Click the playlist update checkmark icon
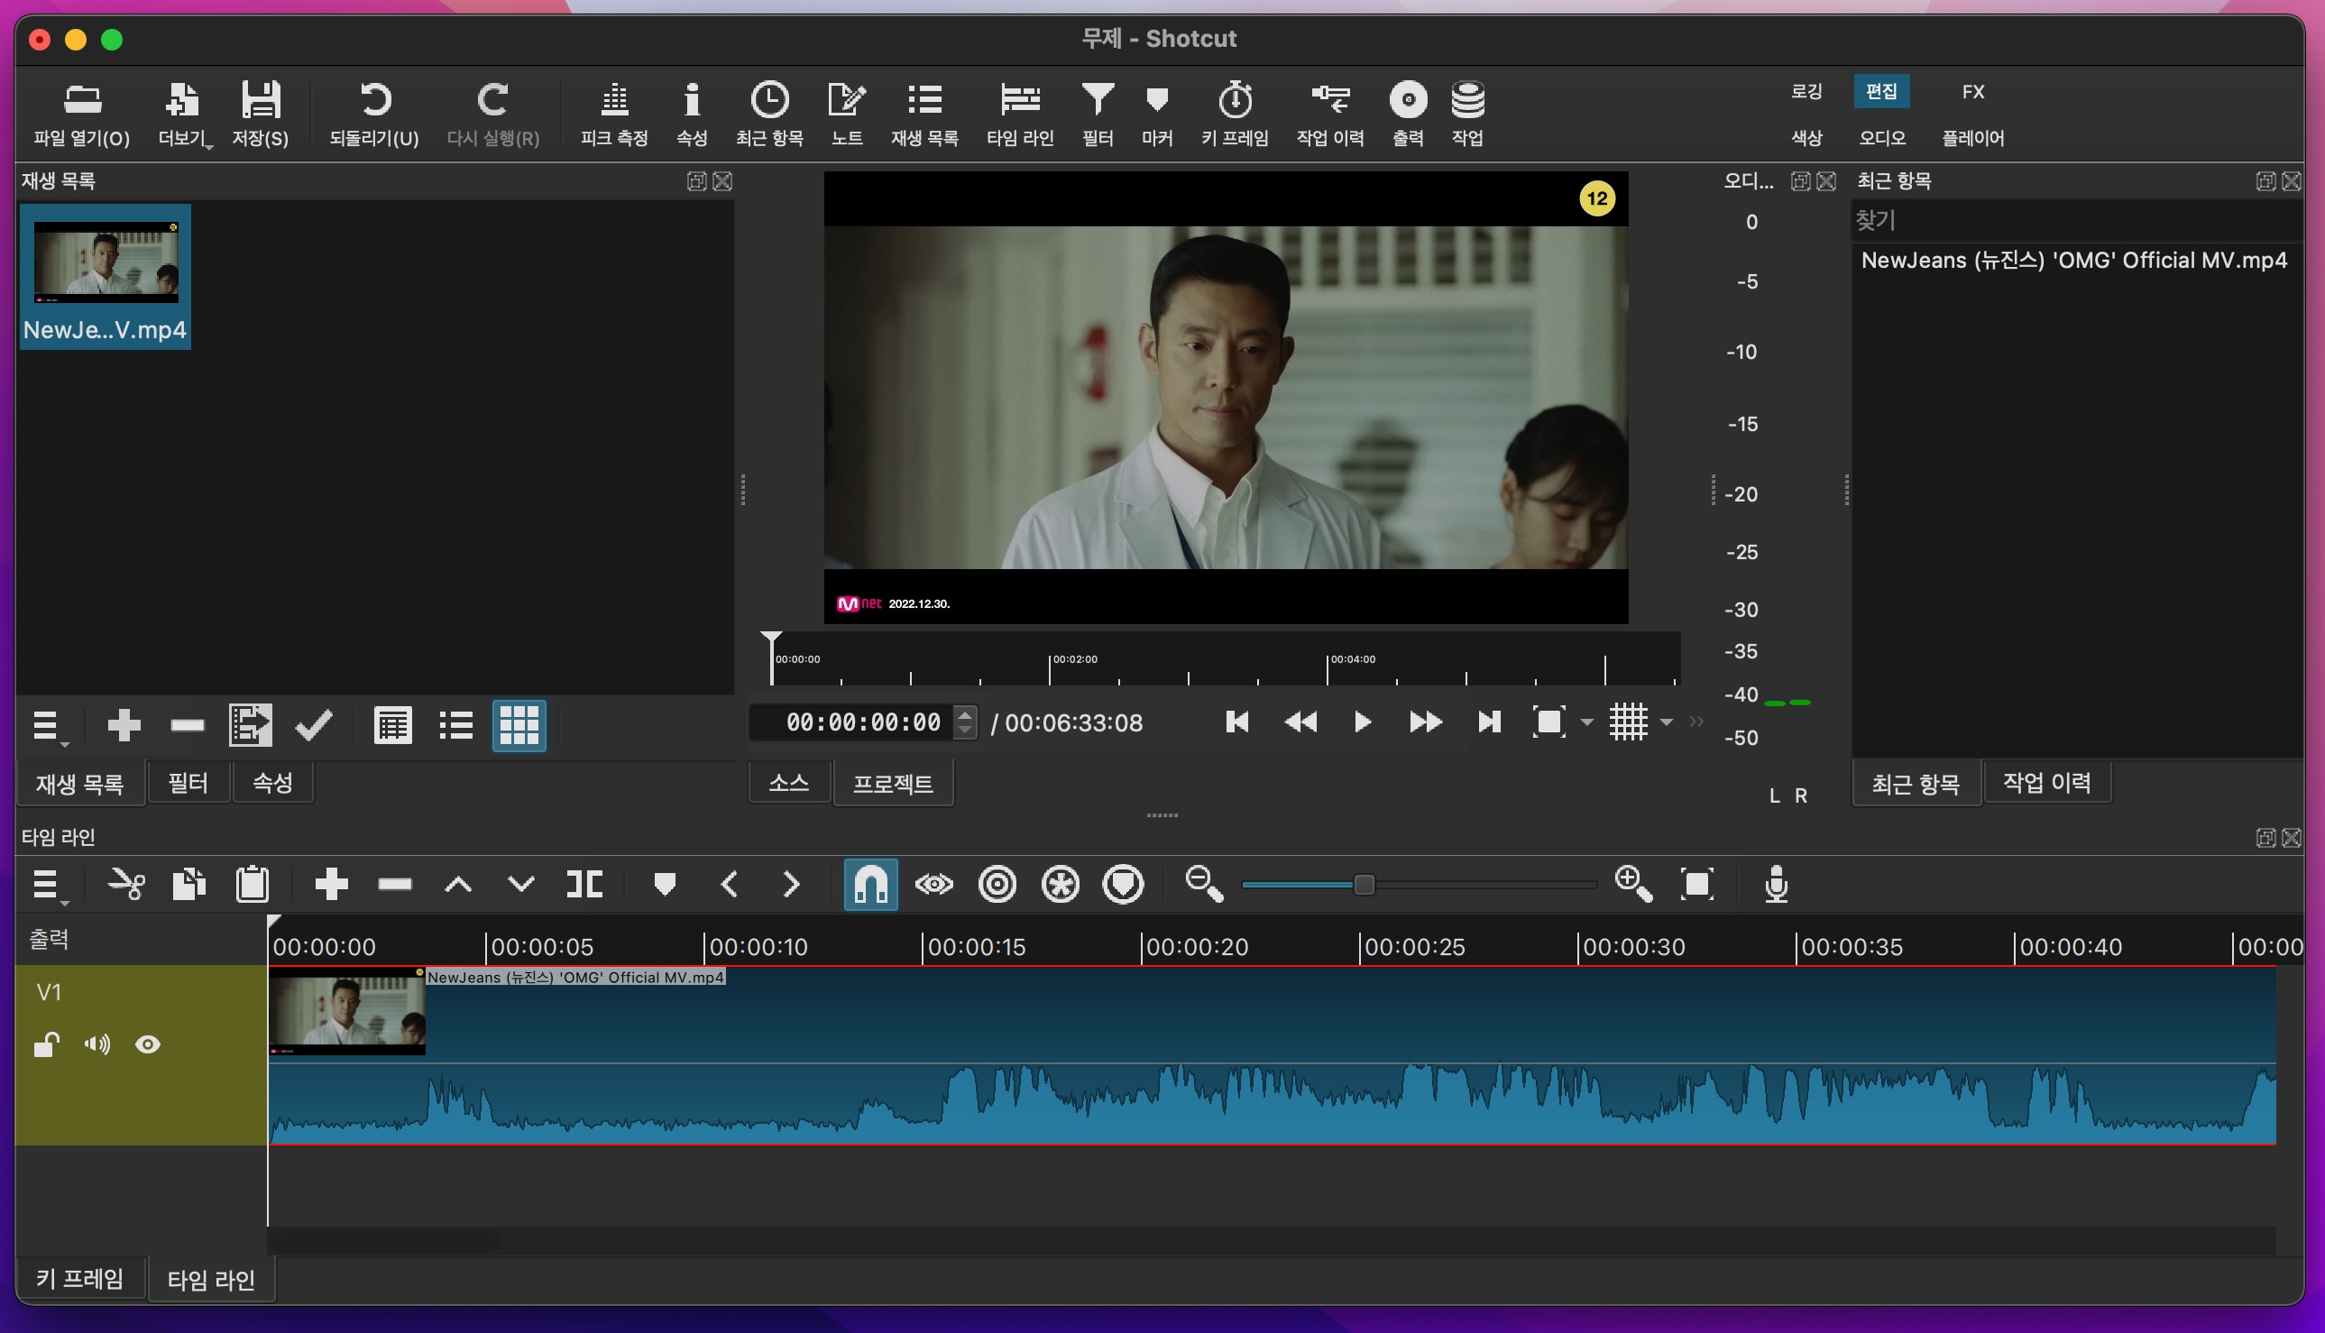 coord(313,726)
